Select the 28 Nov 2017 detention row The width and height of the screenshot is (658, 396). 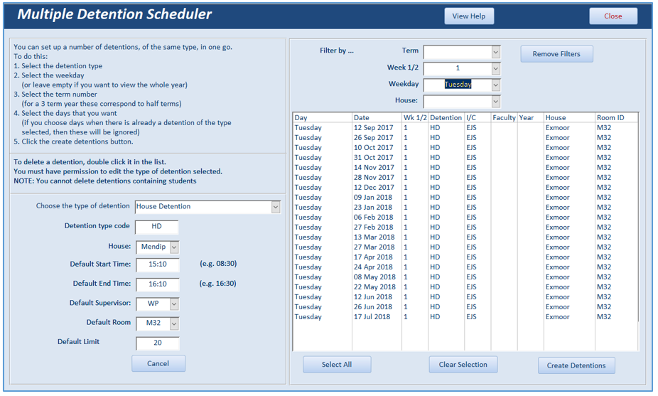[x=465, y=178]
